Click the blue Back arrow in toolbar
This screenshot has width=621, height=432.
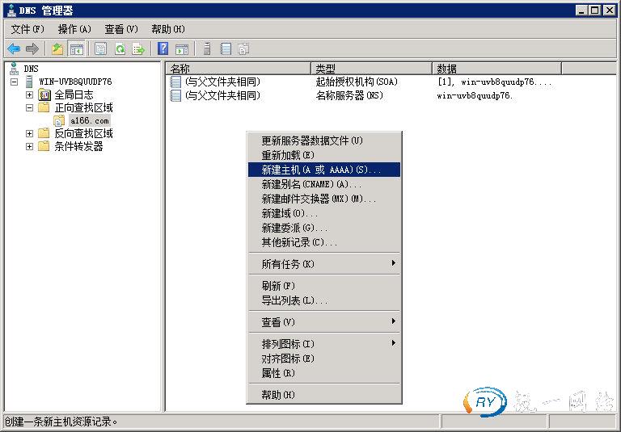coord(14,49)
